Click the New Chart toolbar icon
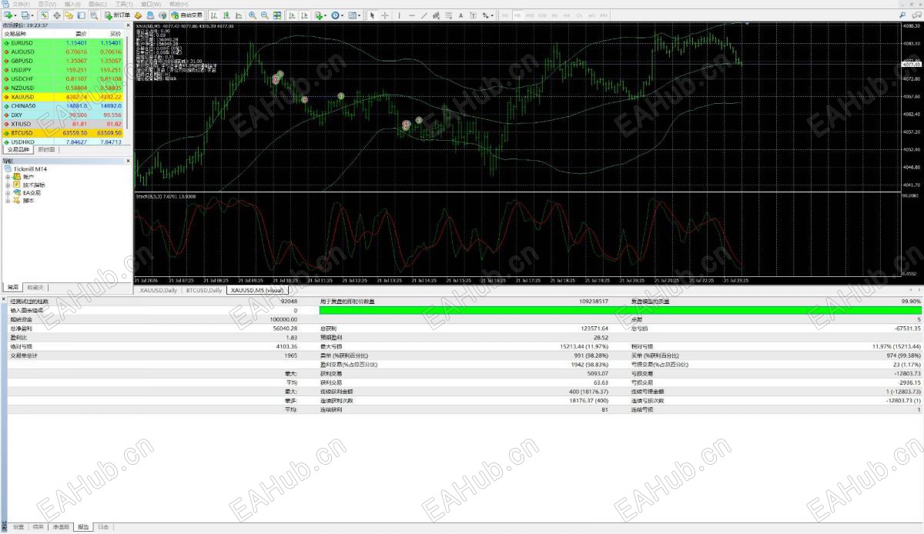924x534 pixels. tap(8, 15)
